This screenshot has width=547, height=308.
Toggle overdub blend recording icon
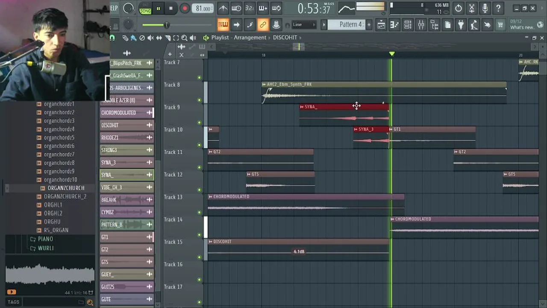pos(263,8)
